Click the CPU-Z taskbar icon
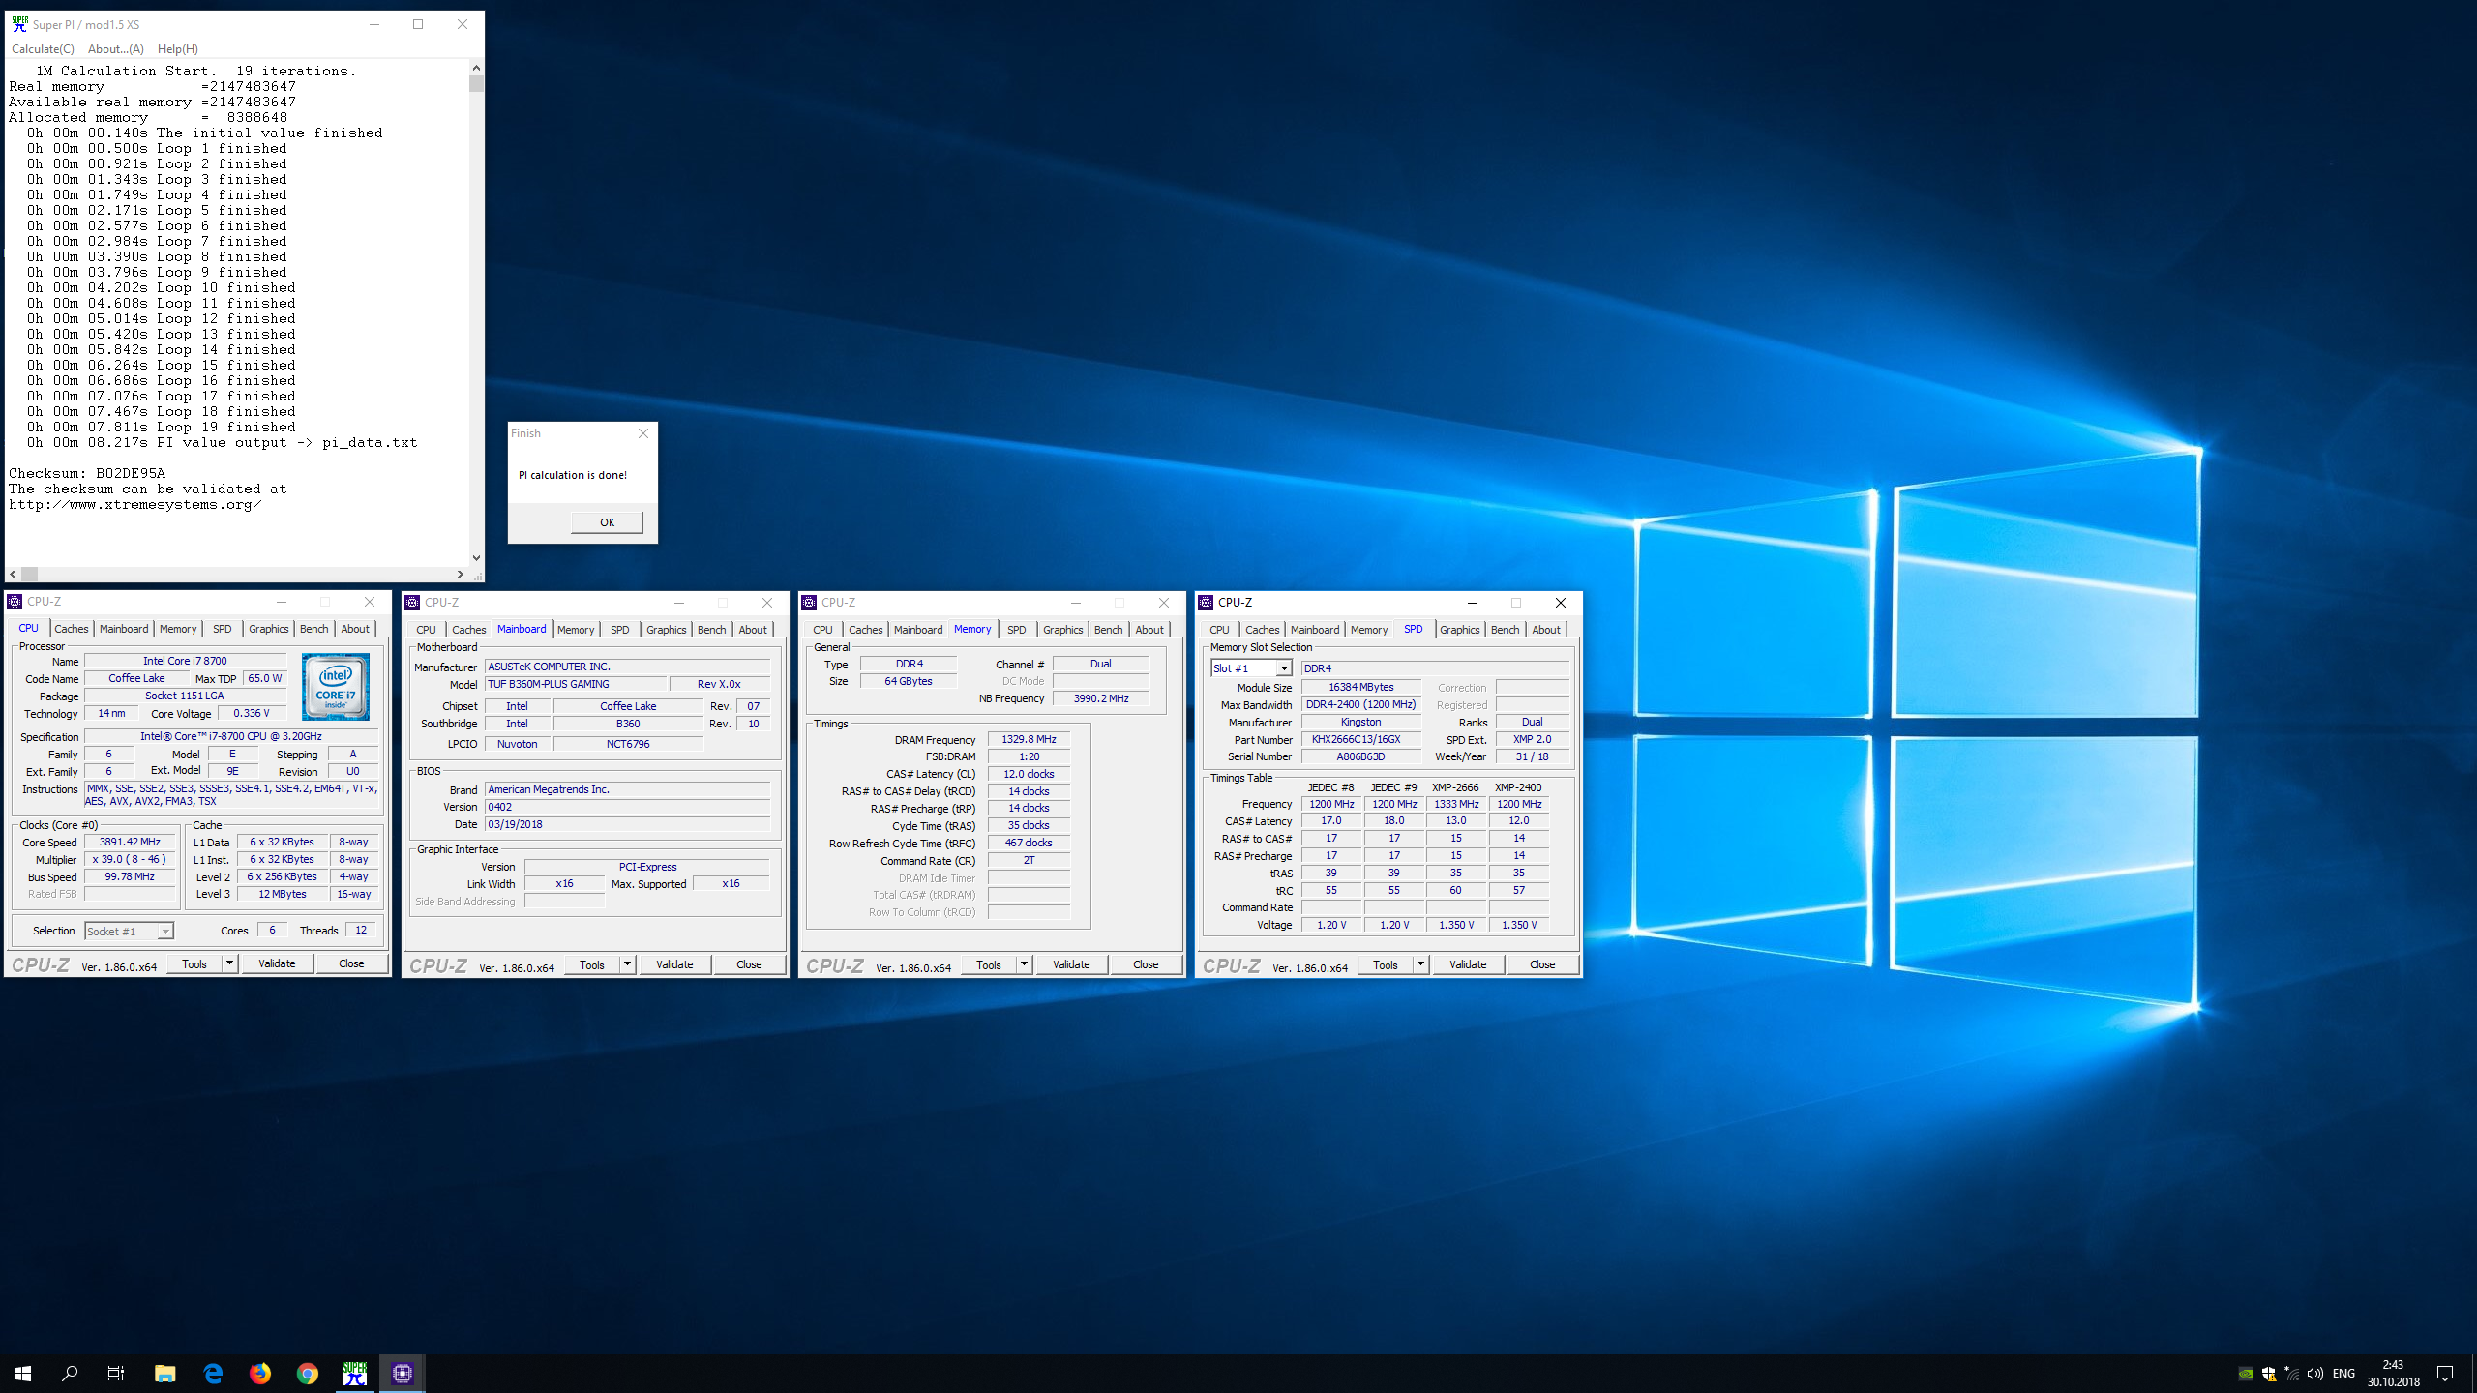 pyautogui.click(x=403, y=1373)
